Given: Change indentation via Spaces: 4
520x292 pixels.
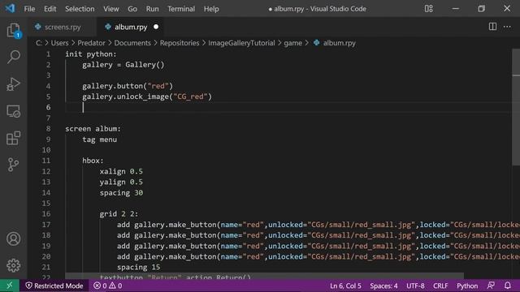Looking at the screenshot, I should (x=383, y=286).
